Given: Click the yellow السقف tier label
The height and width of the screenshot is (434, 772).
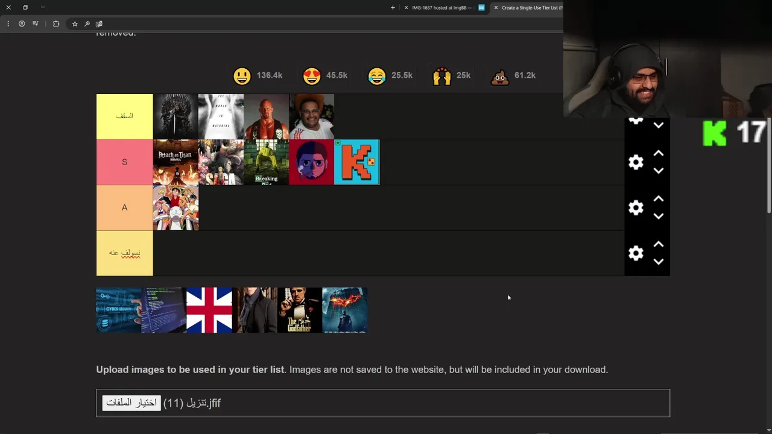Looking at the screenshot, I should coord(124,116).
